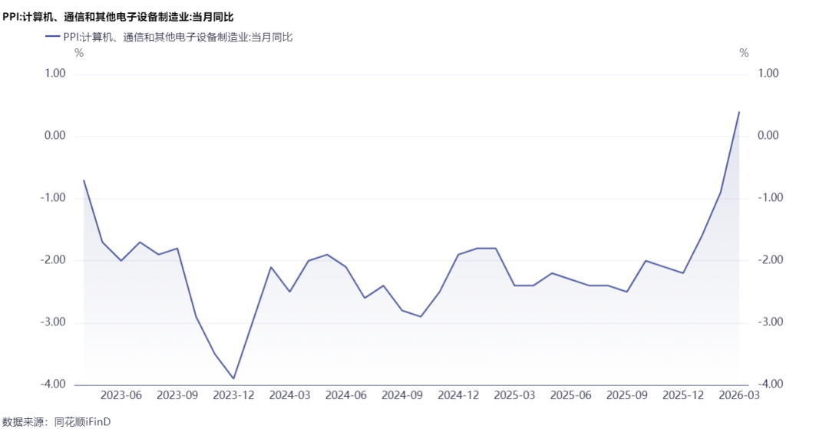Viewport: 829px width, 429px height.
Task: Click the line's highest point at 2026-03
Action: click(x=739, y=111)
